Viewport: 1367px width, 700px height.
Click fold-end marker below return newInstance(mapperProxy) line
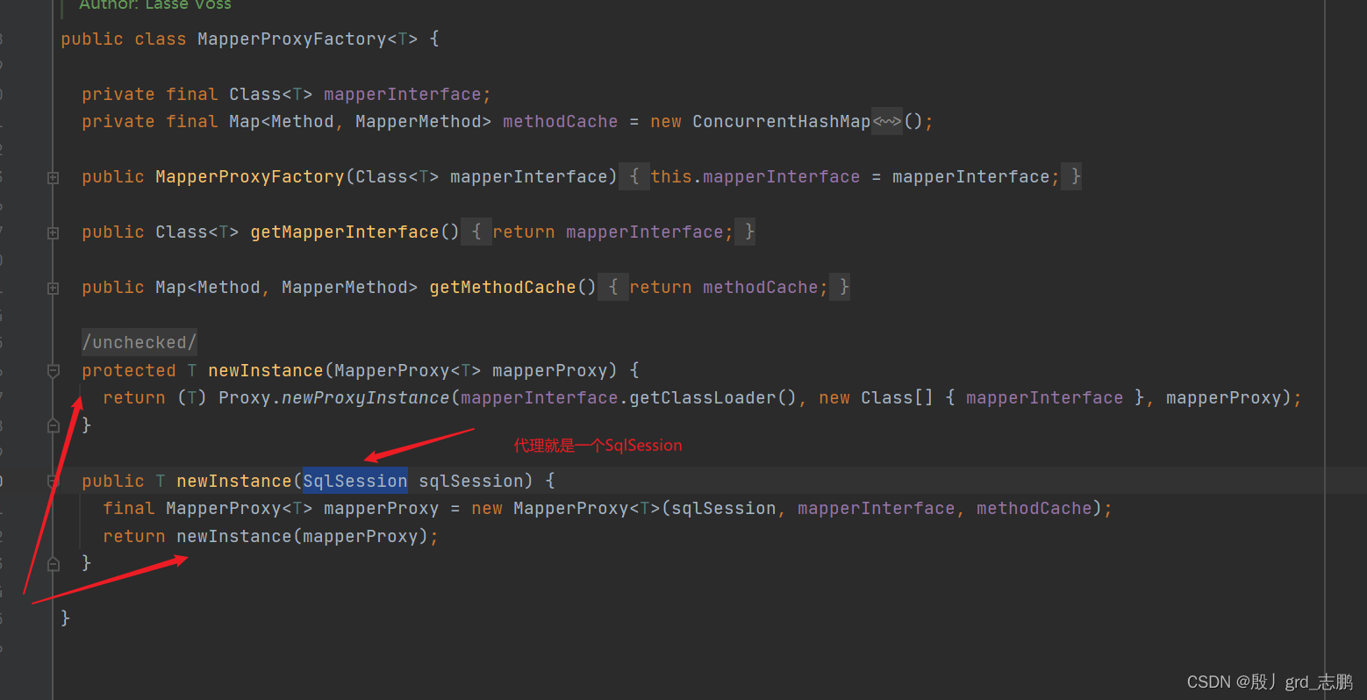click(53, 563)
